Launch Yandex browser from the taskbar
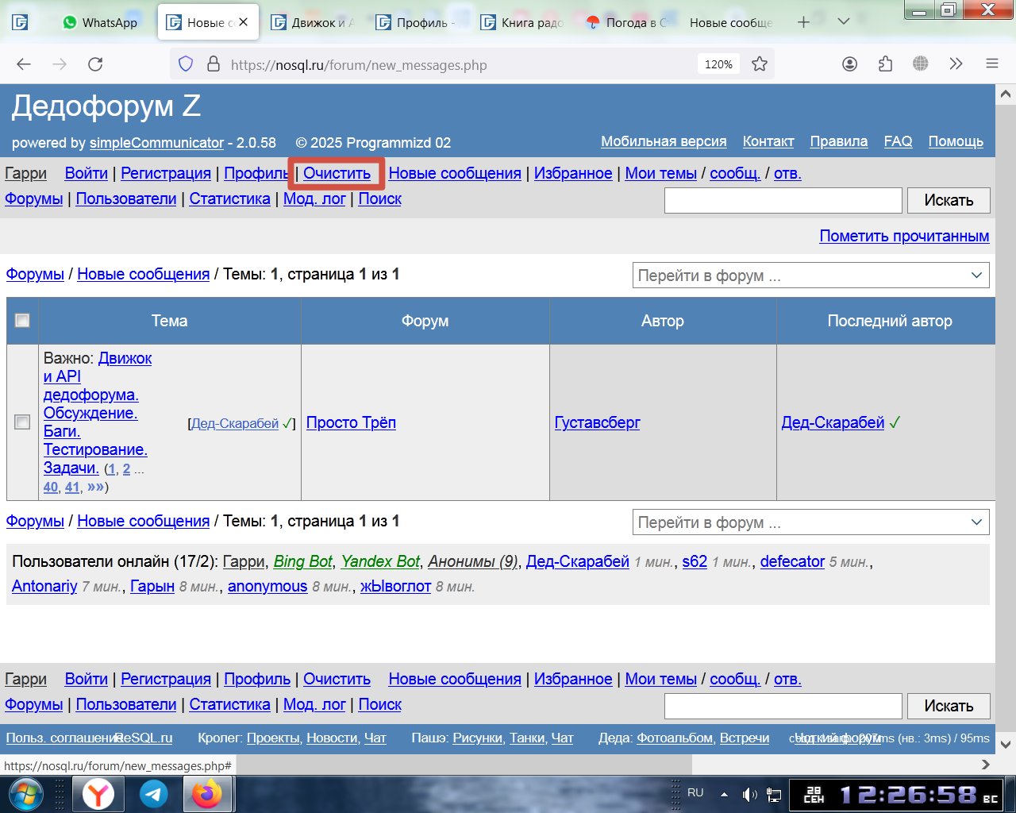 tap(98, 793)
